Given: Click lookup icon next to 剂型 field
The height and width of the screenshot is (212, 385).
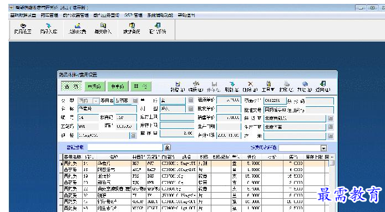Looking at the screenshot, I should point(191,109).
